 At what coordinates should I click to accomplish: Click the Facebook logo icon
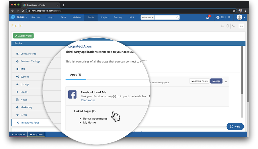[x=73, y=94]
